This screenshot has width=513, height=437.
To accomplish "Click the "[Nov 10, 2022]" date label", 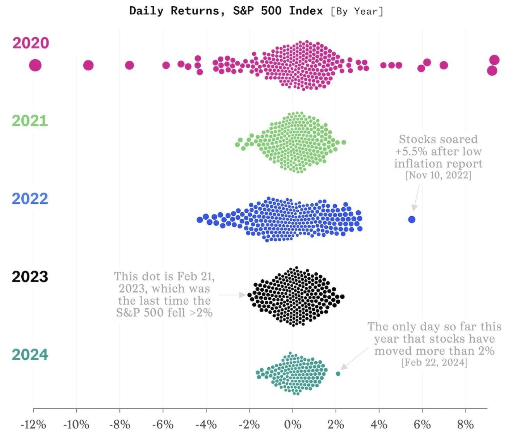I will [438, 175].
